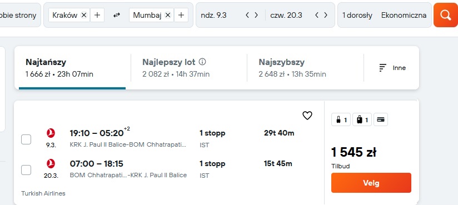Go to next return date after czw. 20.3

326,15
